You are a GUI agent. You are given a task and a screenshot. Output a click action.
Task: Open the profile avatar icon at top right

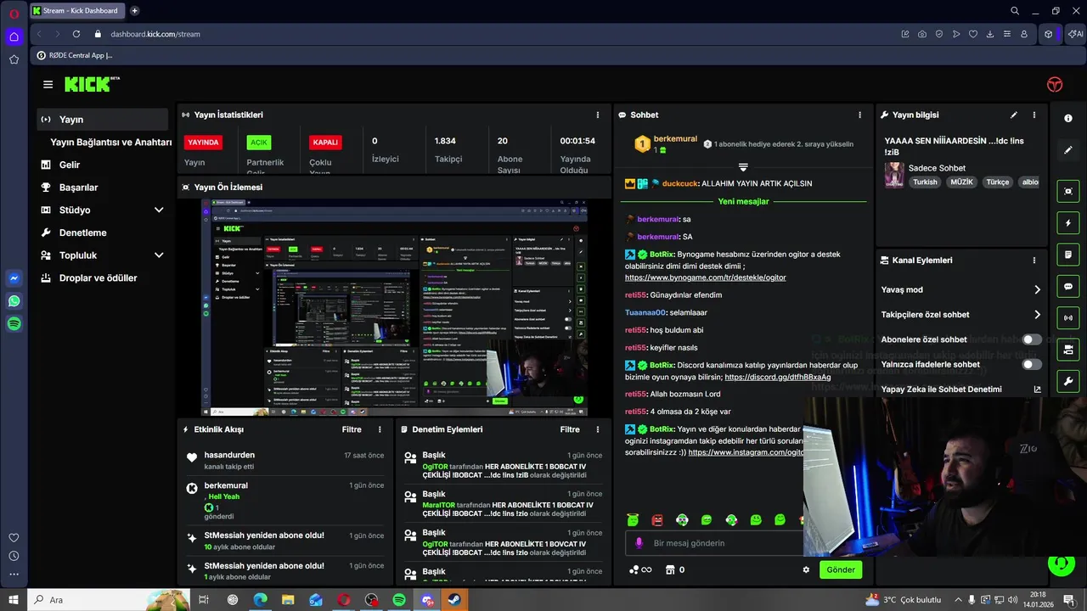(x=1055, y=84)
